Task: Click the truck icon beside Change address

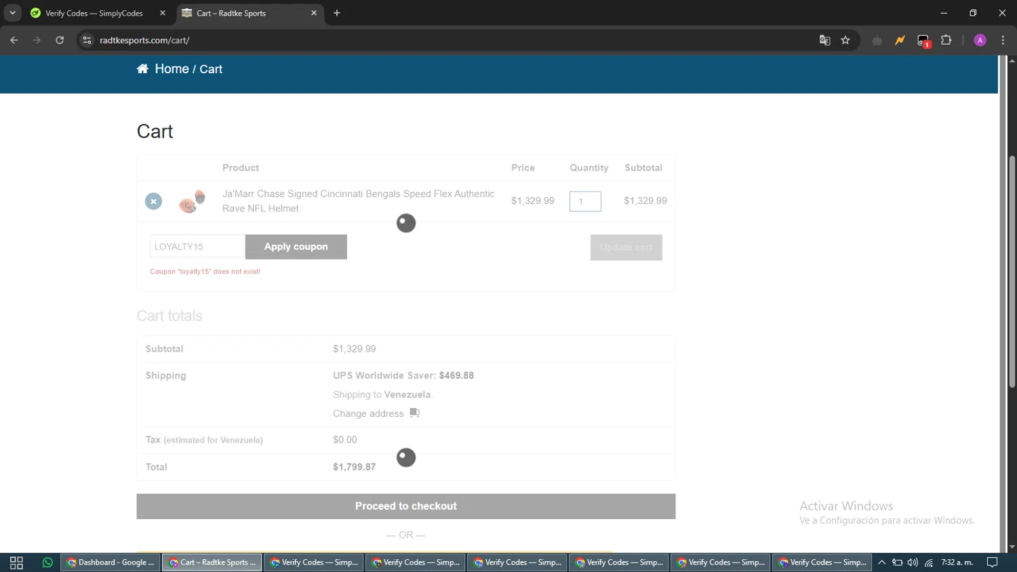Action: click(x=415, y=413)
